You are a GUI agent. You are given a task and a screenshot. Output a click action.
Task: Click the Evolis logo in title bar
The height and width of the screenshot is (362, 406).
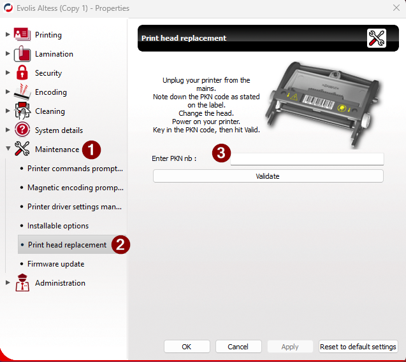pos(8,8)
